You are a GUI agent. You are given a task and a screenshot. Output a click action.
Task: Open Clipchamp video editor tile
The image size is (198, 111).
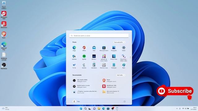124,58
